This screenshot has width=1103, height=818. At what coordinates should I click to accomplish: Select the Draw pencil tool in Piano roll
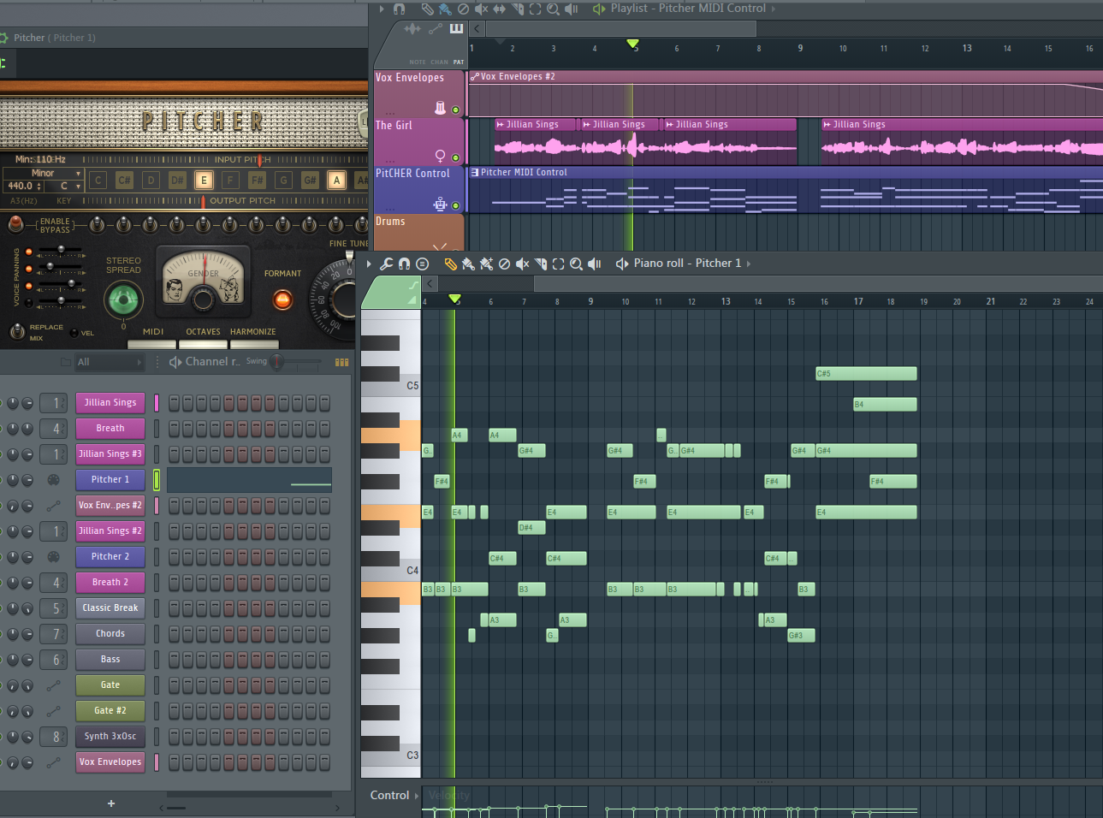(450, 264)
